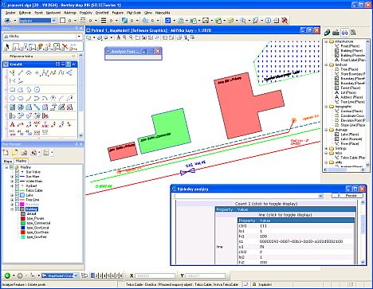Viewport: 373px width, 289px height.
Task: Select the arrow Element Selection tool
Action: pos(7,47)
